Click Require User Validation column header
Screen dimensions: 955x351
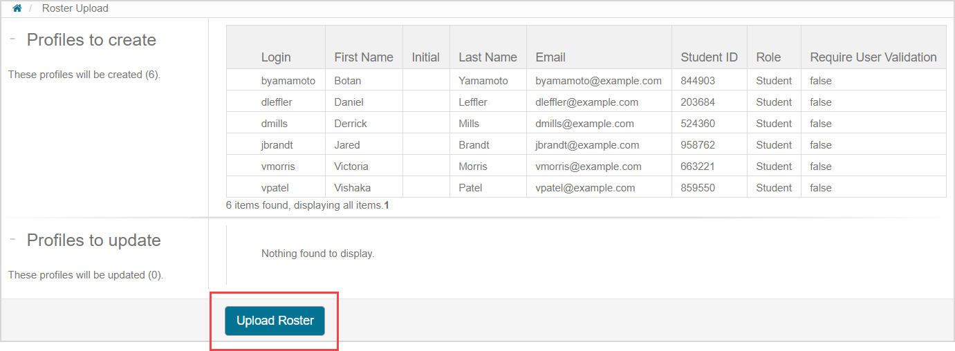tap(873, 57)
